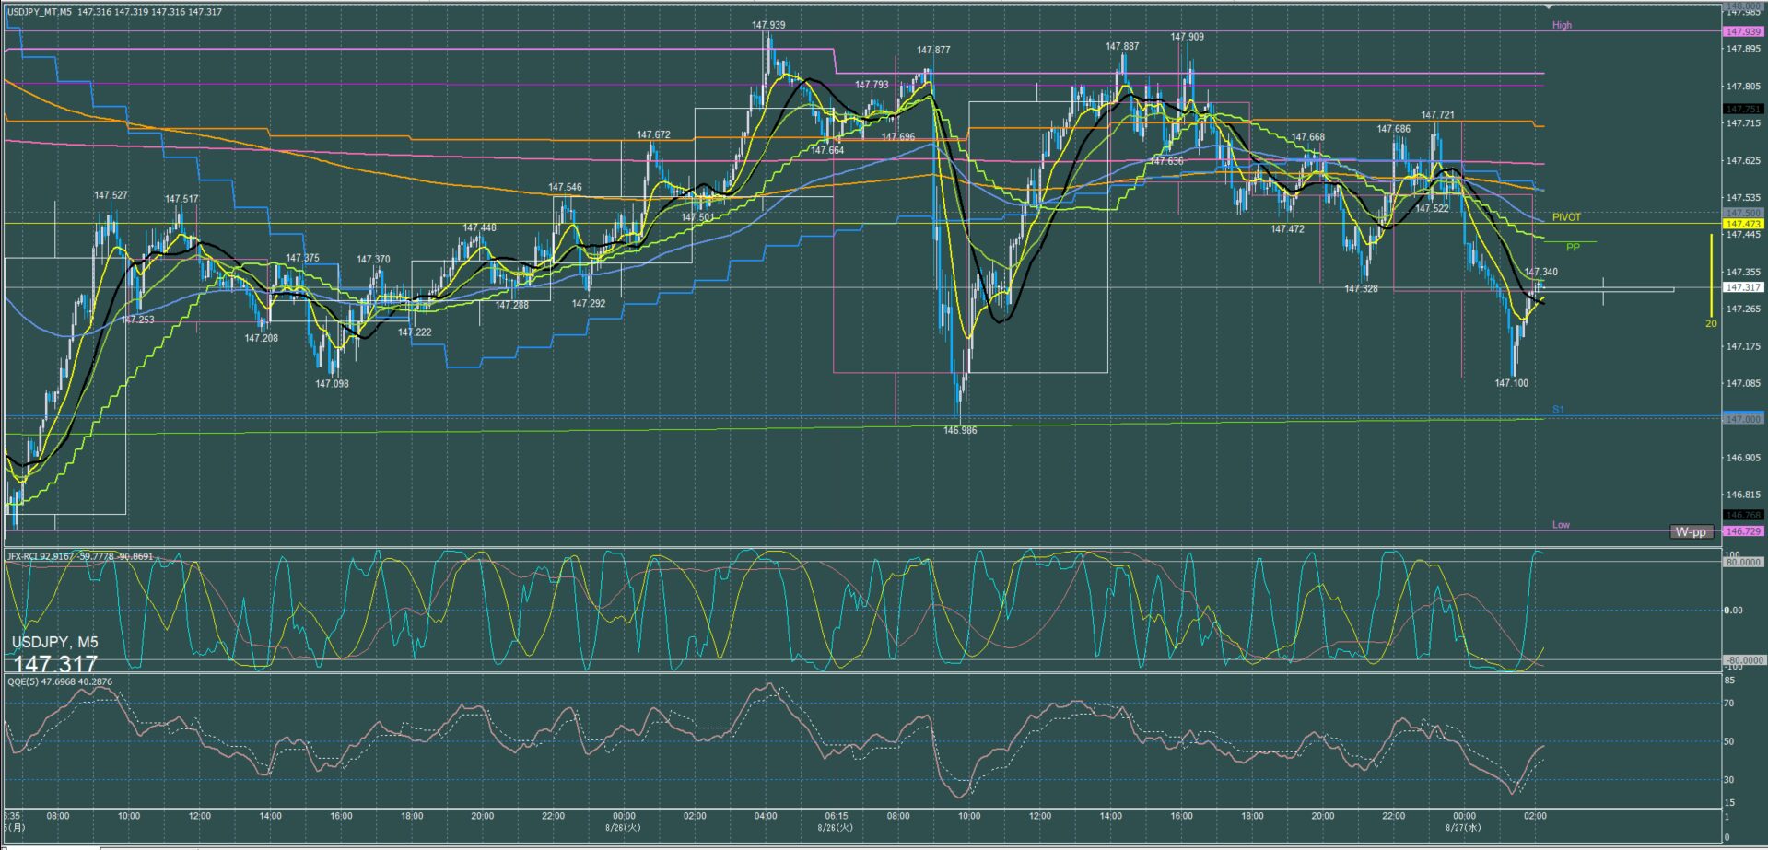1768x850 pixels.
Task: Select the blue S1 support label
Action: [1558, 409]
